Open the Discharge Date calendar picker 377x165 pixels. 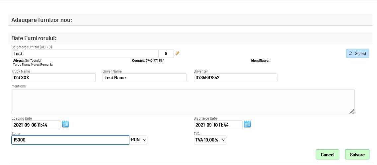click(x=248, y=124)
